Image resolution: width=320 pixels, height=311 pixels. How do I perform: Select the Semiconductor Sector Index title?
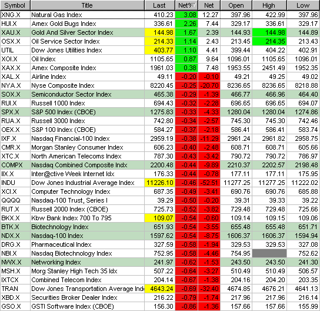tap(71, 94)
